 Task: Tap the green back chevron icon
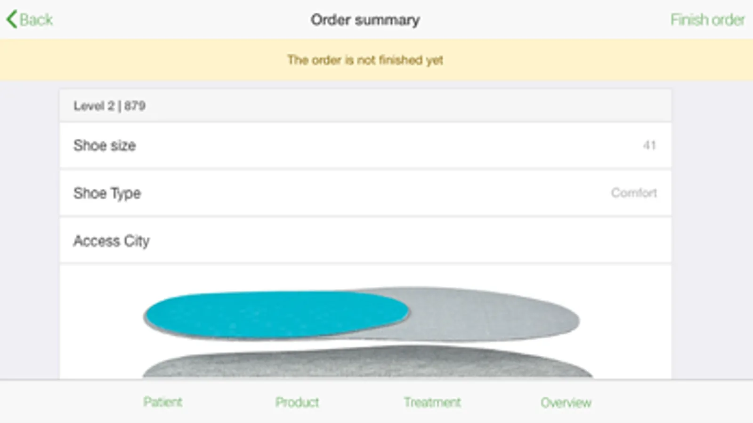[12, 20]
